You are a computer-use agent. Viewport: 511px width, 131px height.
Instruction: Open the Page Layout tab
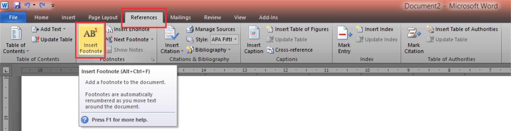[x=103, y=18]
